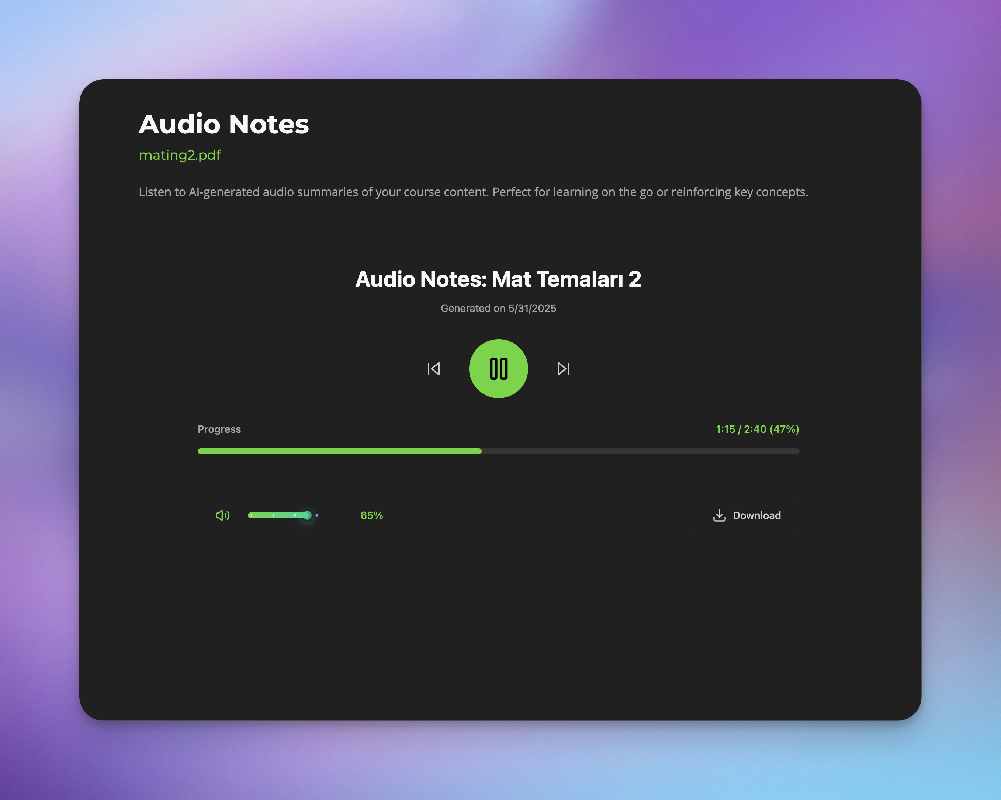Image resolution: width=1001 pixels, height=800 pixels.
Task: Click the AI-generated audio summaries description text
Action: coord(473,192)
